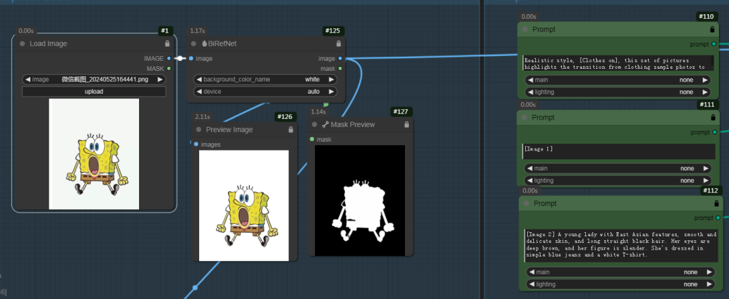This screenshot has width=729, height=299.
Task: Click the Preview Image node title
Action: tap(230, 130)
